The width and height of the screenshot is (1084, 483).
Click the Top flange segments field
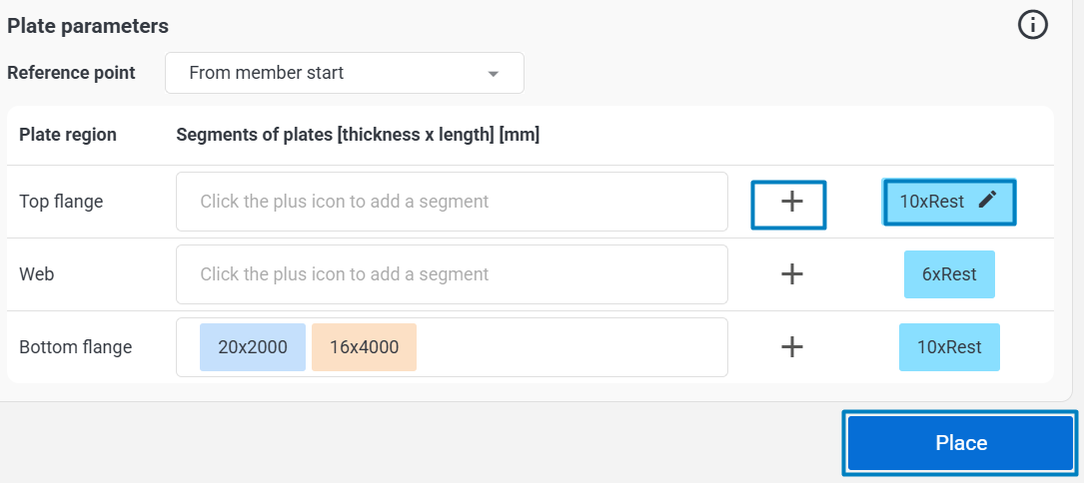coord(452,202)
